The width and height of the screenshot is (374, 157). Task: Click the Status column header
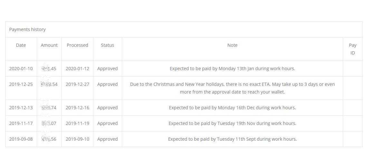tap(107, 45)
